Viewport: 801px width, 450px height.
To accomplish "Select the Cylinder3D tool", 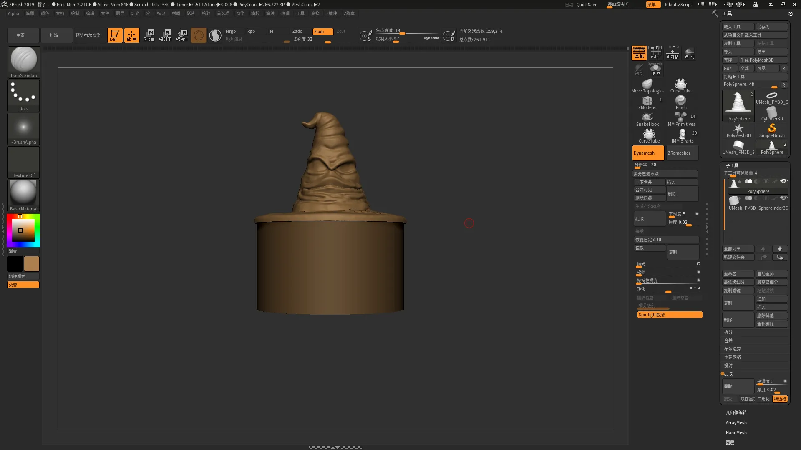I will (771, 112).
